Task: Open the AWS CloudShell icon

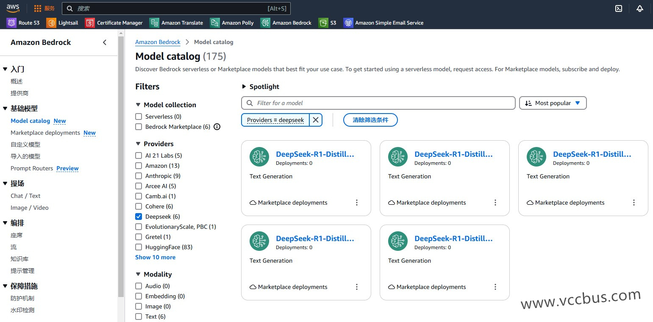Action: point(619,8)
